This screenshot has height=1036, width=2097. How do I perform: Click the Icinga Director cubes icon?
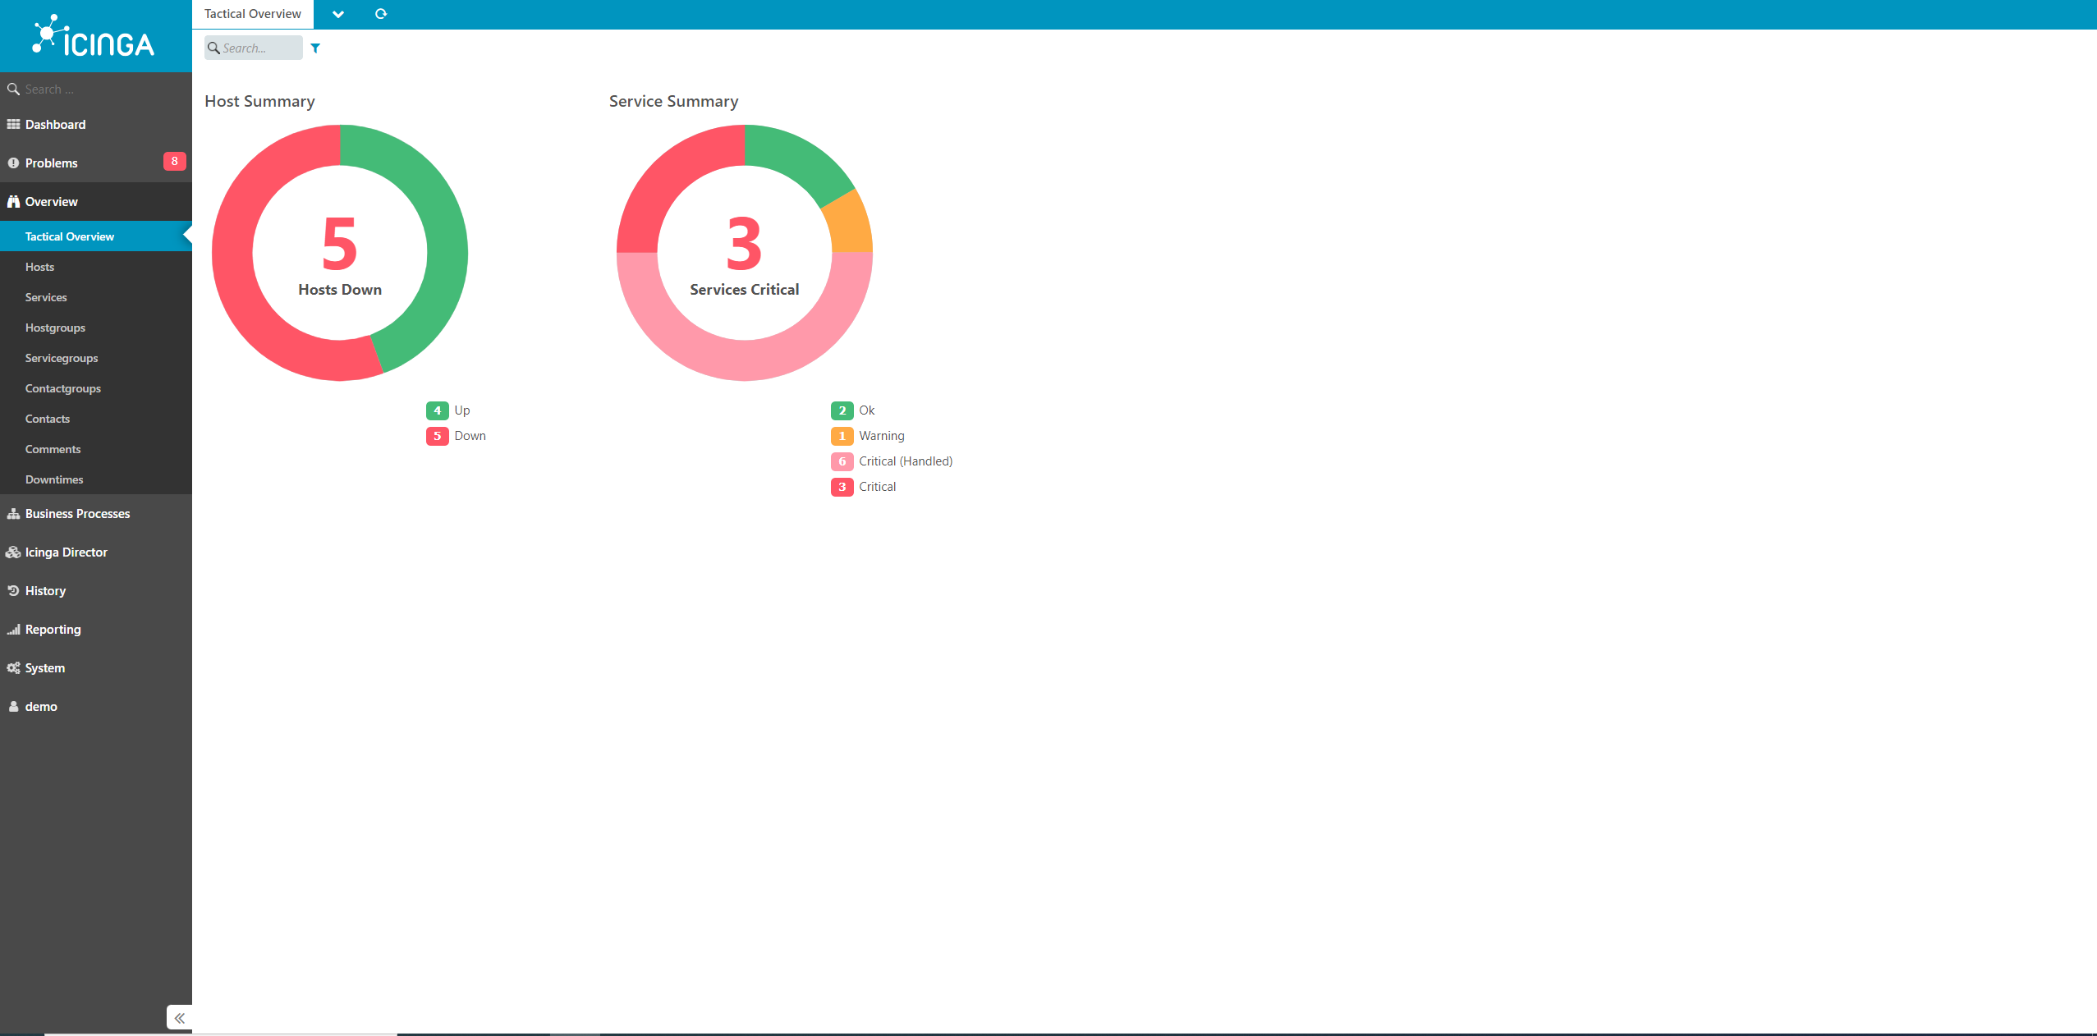click(x=13, y=552)
